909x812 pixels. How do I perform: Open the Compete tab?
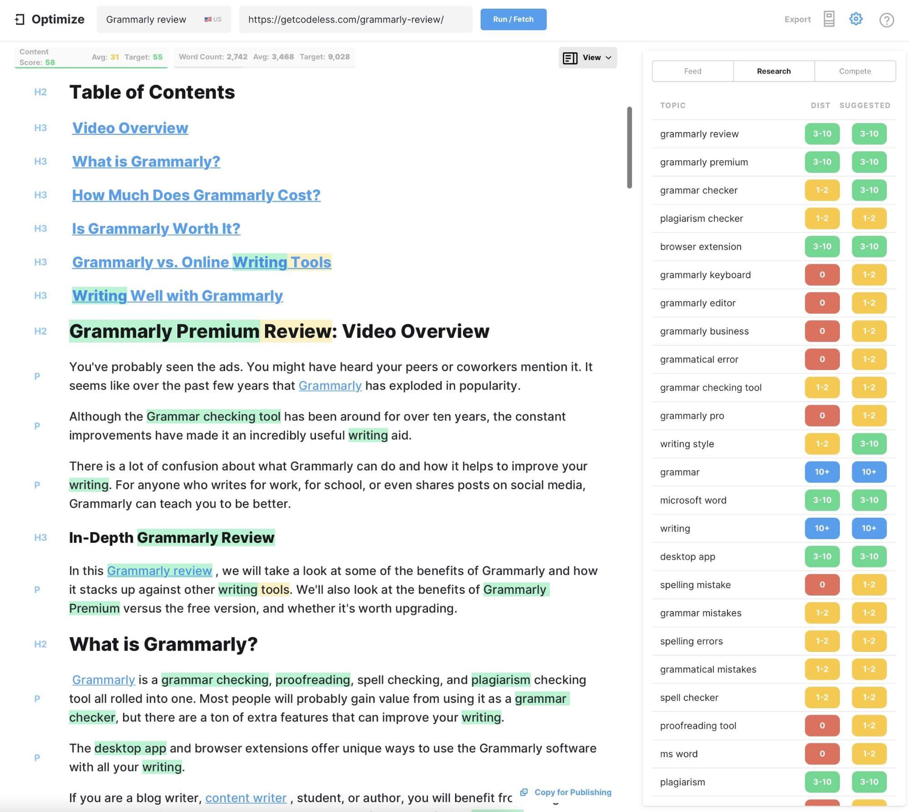(x=854, y=71)
